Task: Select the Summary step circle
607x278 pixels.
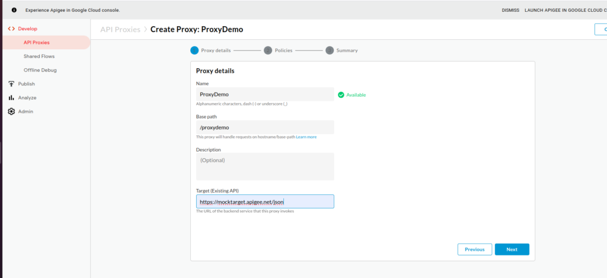Action: 330,50
